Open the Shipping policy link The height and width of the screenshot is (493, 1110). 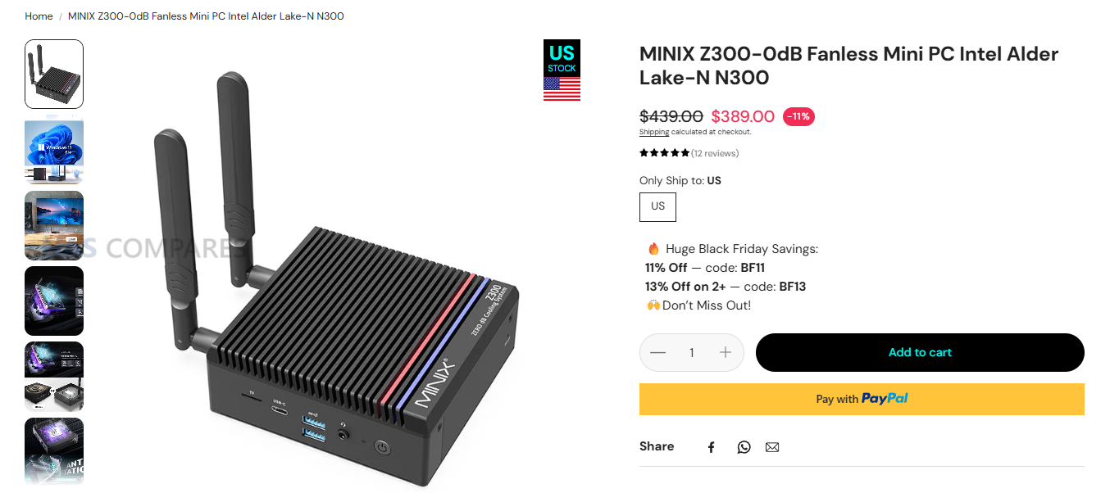[x=654, y=132]
